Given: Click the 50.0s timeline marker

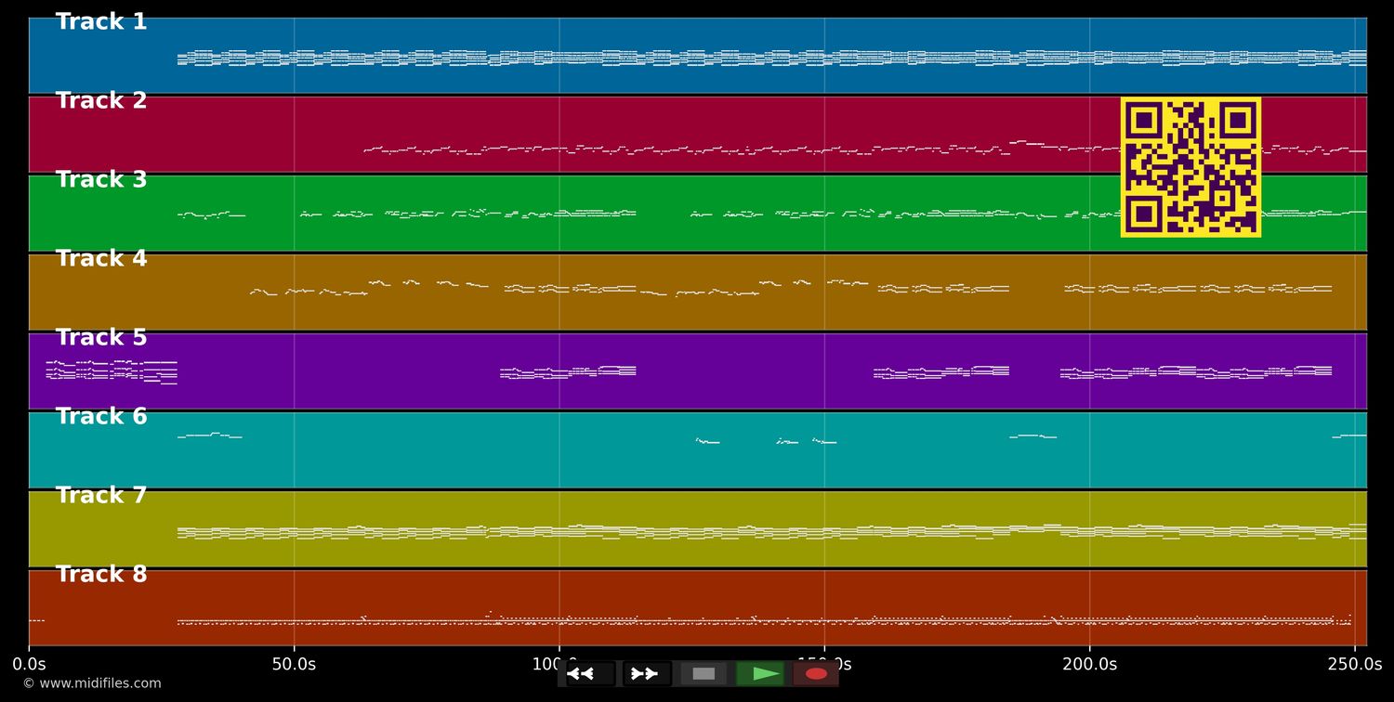Looking at the screenshot, I should pyautogui.click(x=295, y=663).
